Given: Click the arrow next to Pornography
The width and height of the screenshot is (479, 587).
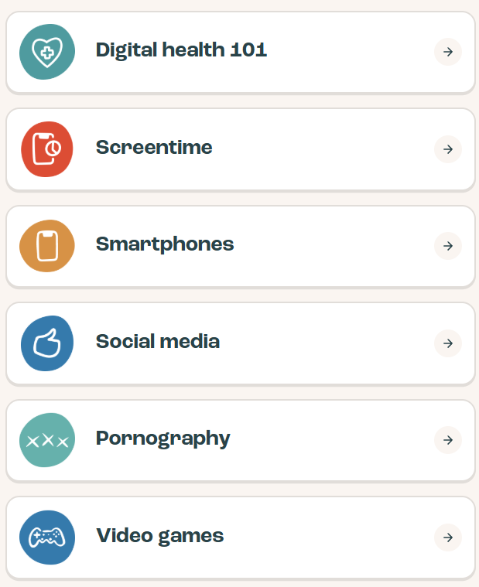Looking at the screenshot, I should (448, 440).
